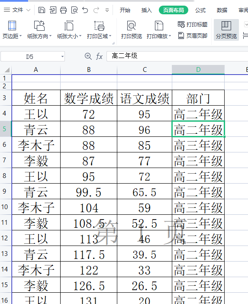The height and width of the screenshot is (304, 248).
Task: Click the 姓名 header cell
Action: pos(36,98)
